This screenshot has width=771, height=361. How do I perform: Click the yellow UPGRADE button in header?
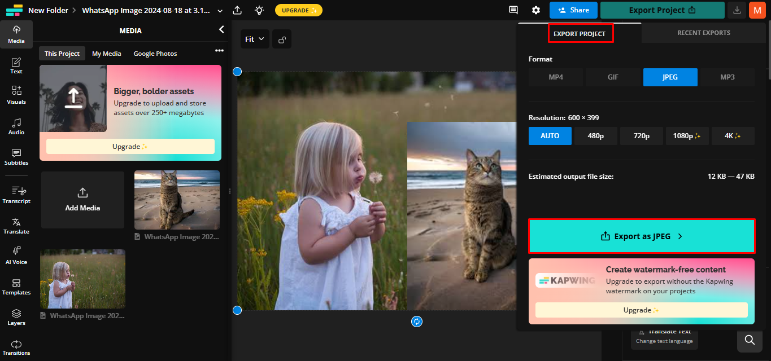coord(299,10)
